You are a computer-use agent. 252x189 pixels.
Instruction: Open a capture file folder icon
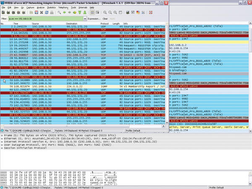(31, 12)
